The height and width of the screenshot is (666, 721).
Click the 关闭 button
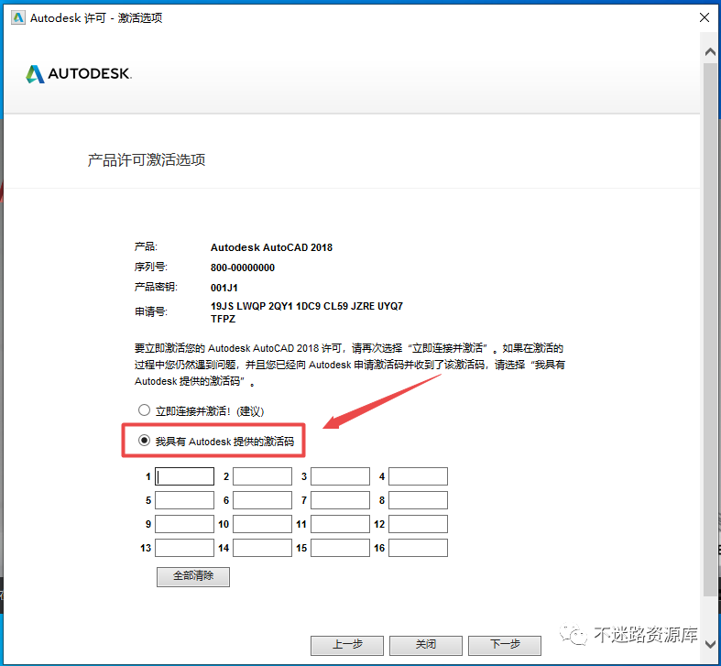pyautogui.click(x=426, y=645)
